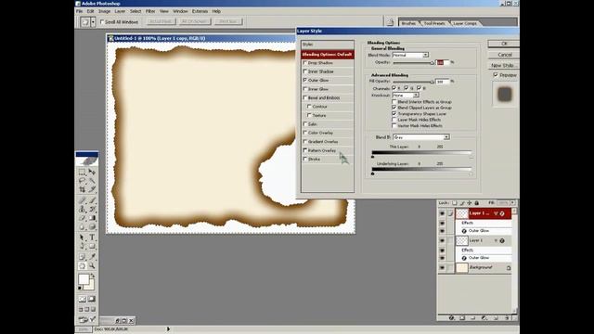Select the Eraser tool

pyautogui.click(x=83, y=218)
